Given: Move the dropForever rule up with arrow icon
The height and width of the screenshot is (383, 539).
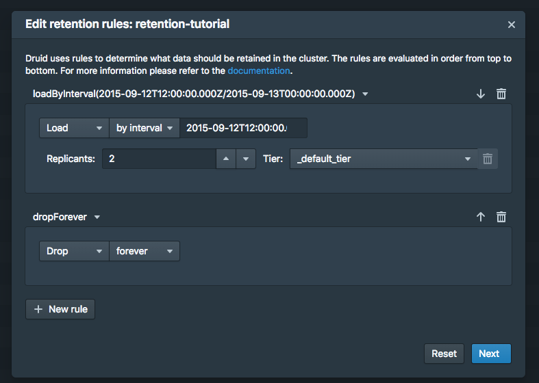Looking at the screenshot, I should tap(481, 217).
